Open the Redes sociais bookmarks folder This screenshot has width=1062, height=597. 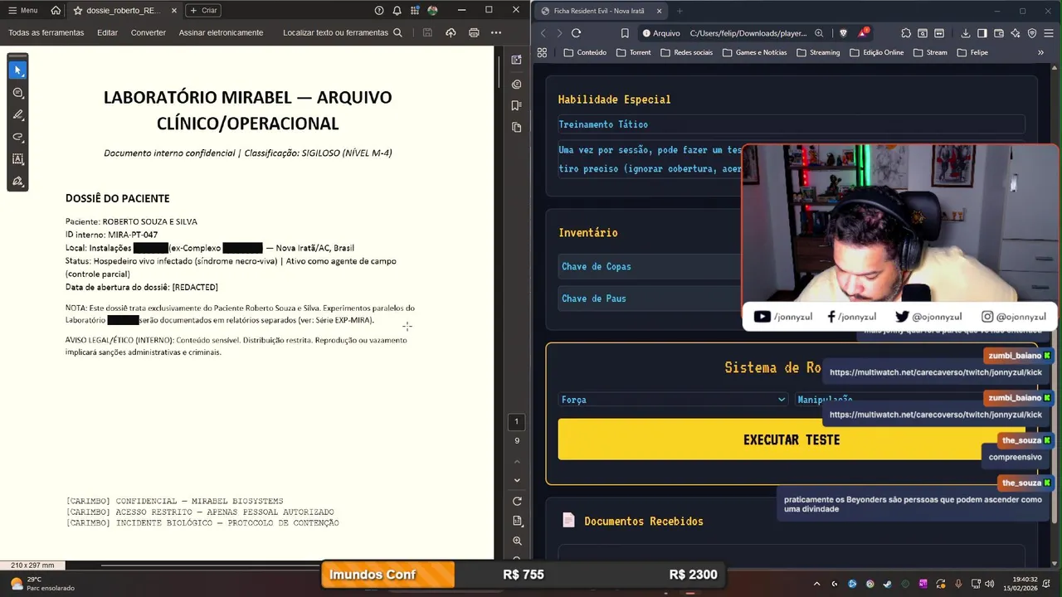(686, 52)
